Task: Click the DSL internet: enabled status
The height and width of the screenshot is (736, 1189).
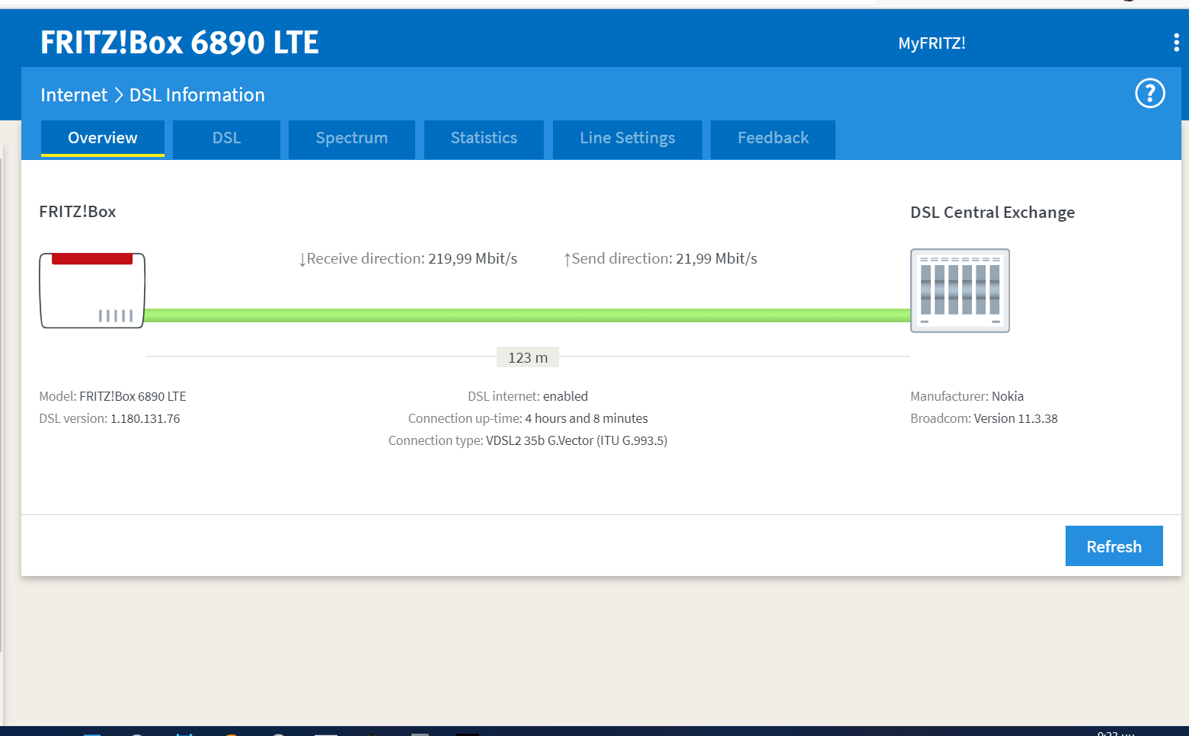Action: pyautogui.click(x=528, y=396)
